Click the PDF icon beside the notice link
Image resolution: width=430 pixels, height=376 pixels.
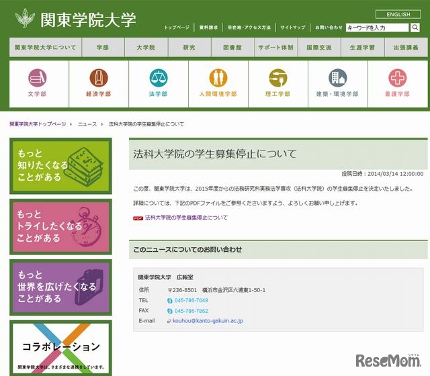point(138,218)
